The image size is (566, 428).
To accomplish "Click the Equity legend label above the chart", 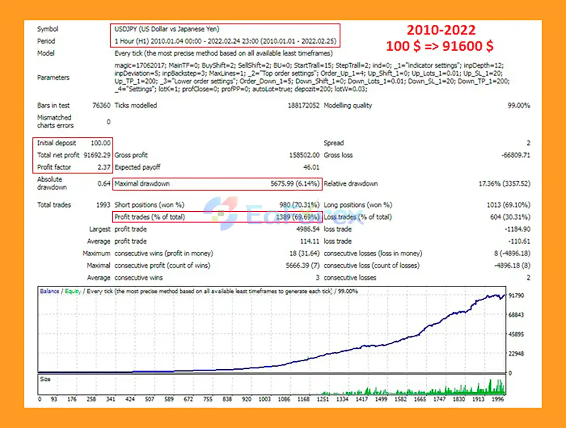I will [x=73, y=291].
